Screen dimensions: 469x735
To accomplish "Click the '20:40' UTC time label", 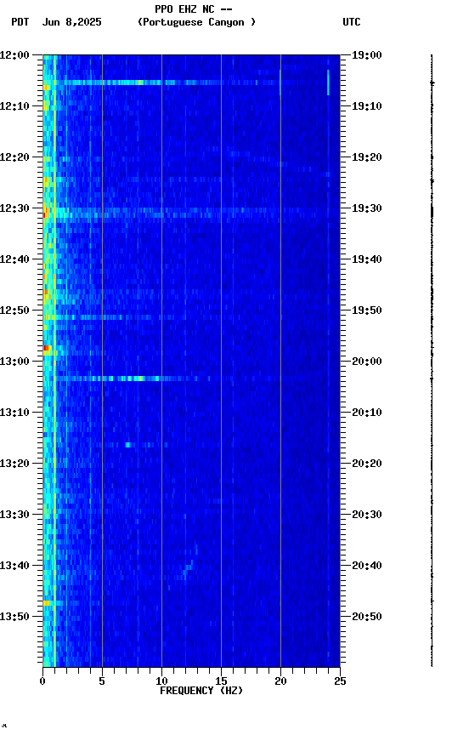I will (367, 566).
